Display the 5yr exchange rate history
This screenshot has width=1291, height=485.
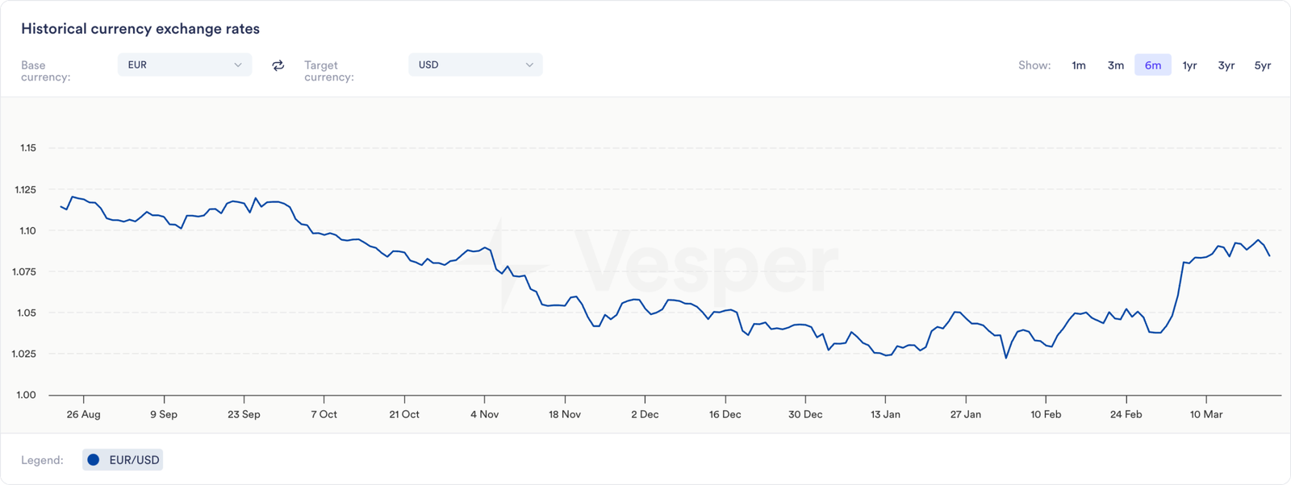[x=1263, y=65]
